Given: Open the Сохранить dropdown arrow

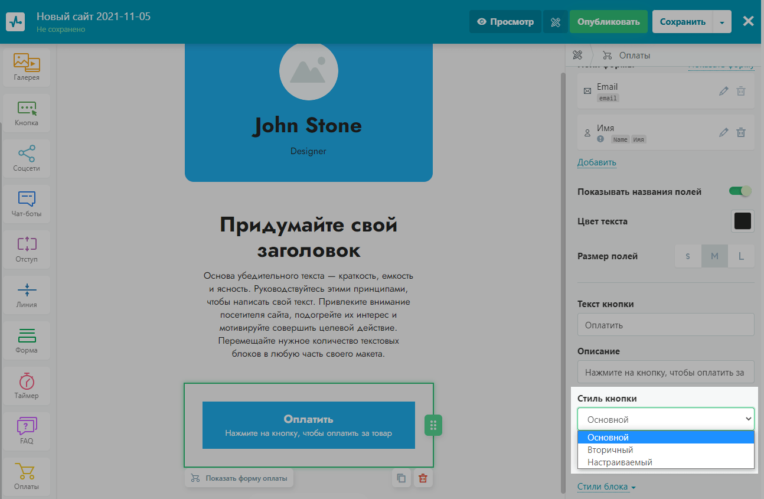Looking at the screenshot, I should [x=722, y=22].
